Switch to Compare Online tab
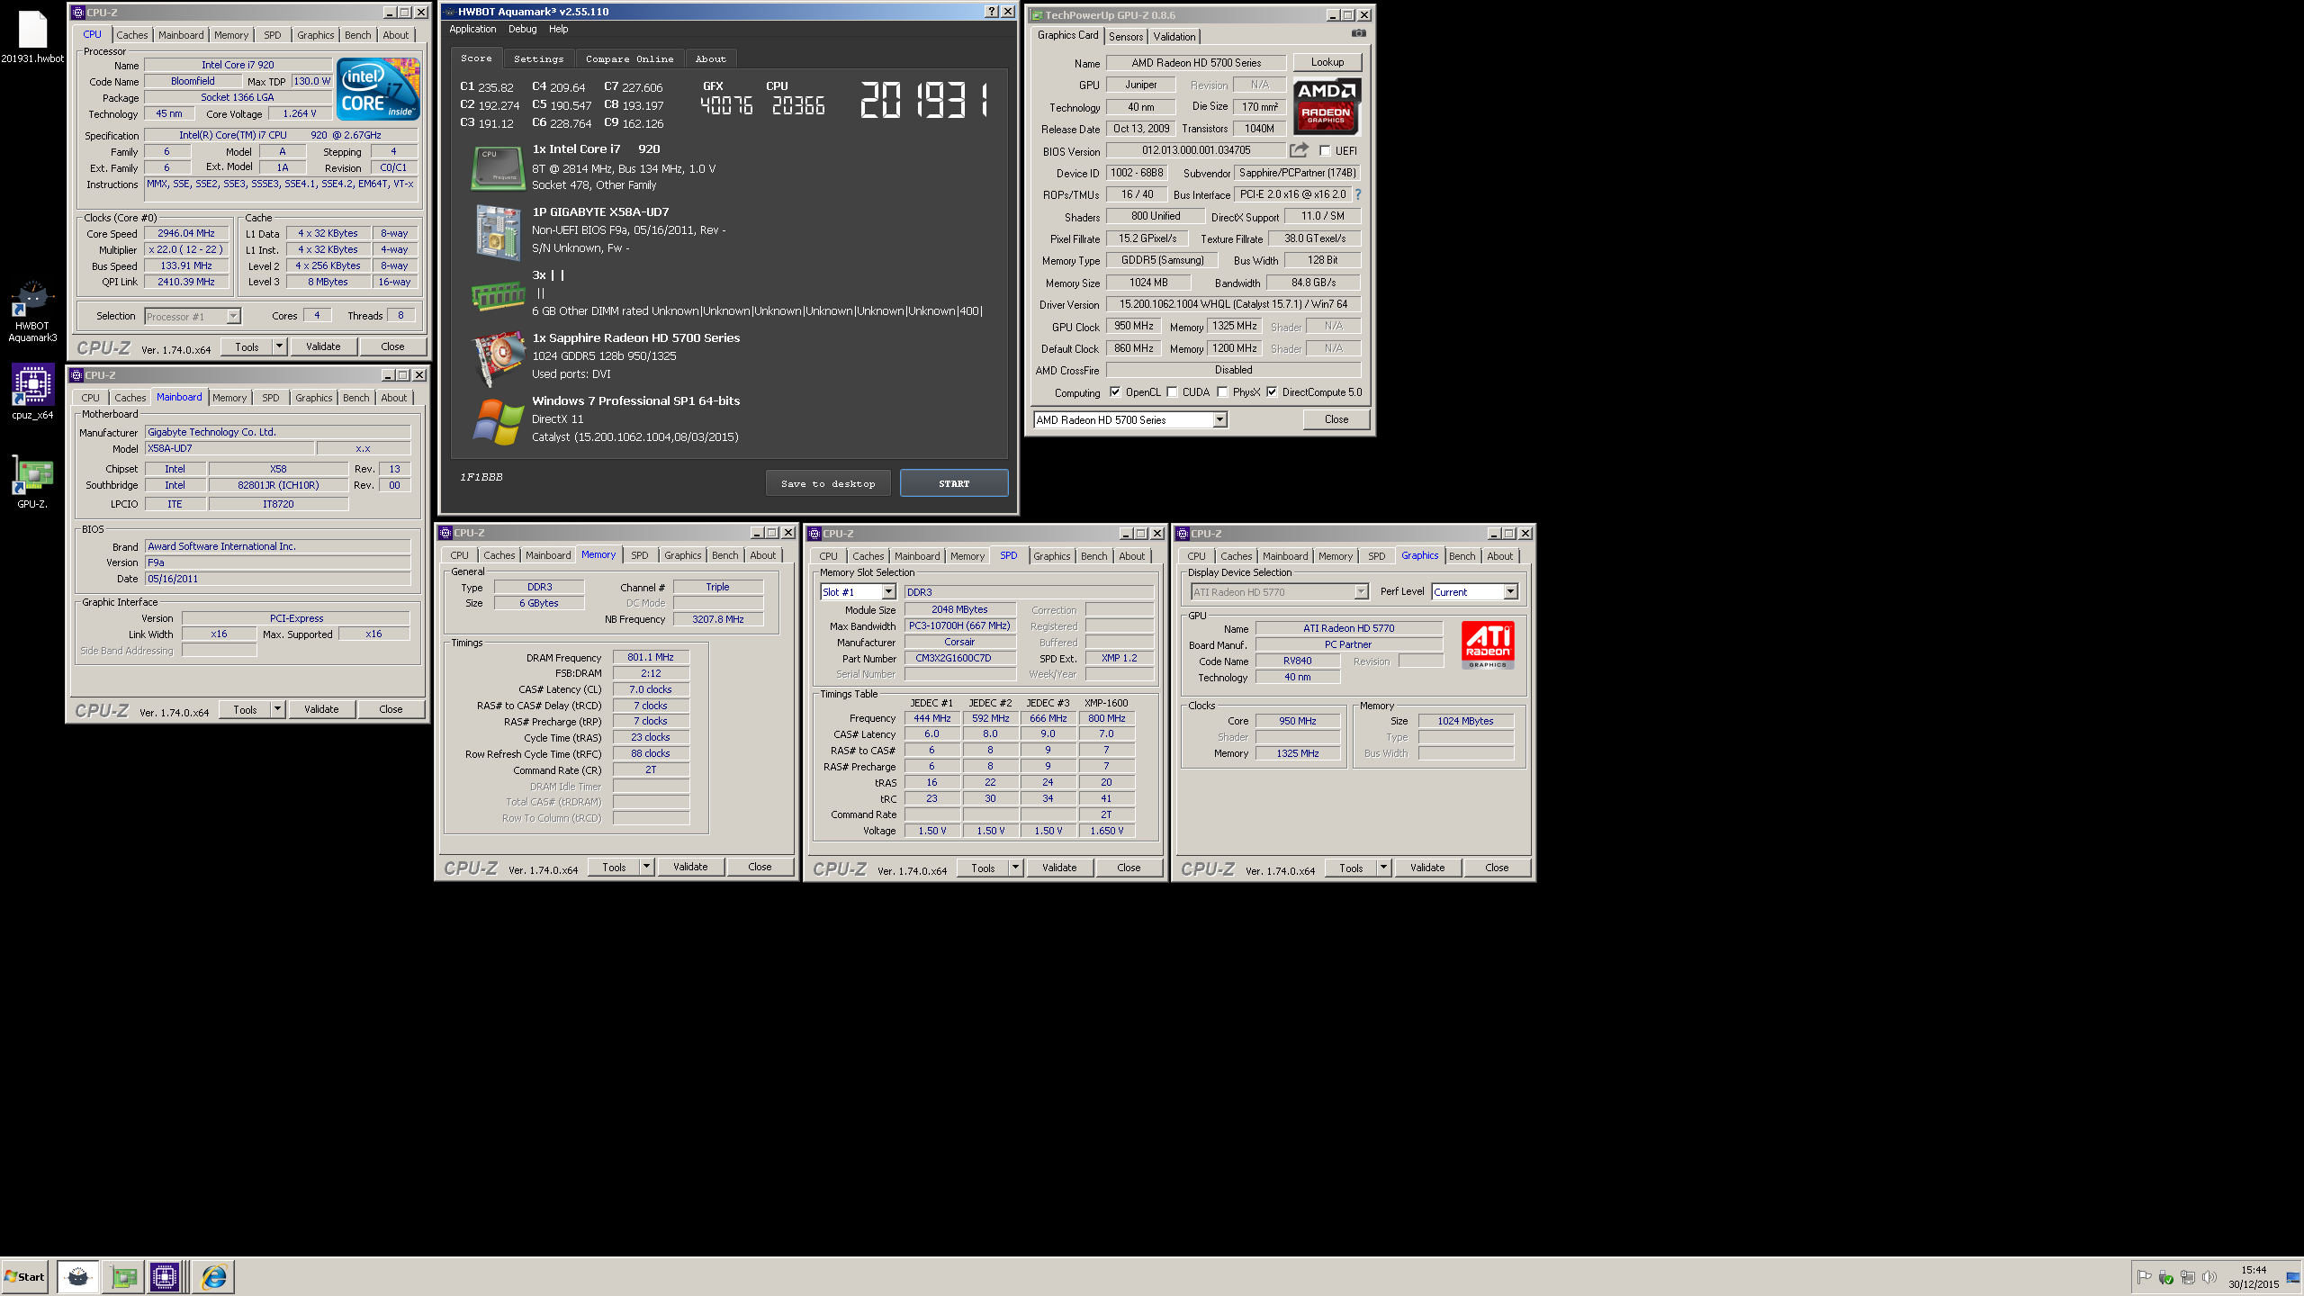 (629, 59)
